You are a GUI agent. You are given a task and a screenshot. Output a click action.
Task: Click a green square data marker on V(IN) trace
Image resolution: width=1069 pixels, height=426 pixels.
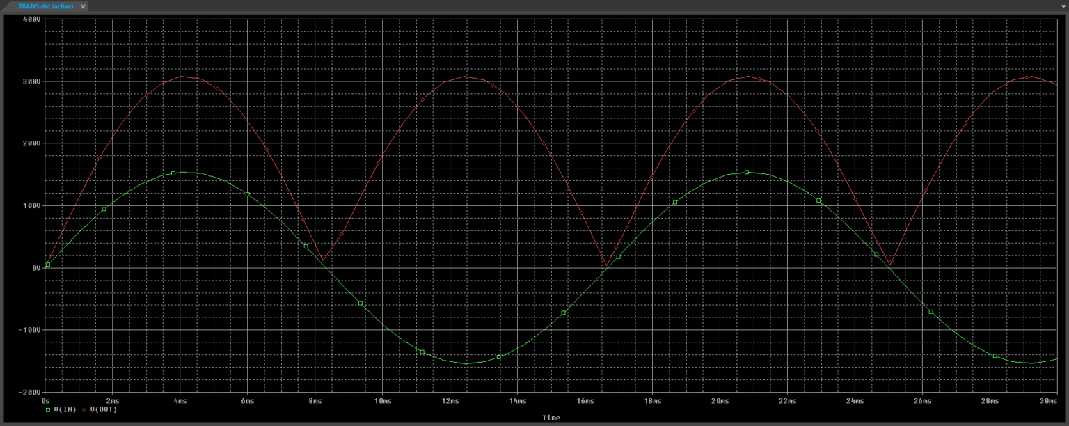coord(172,173)
